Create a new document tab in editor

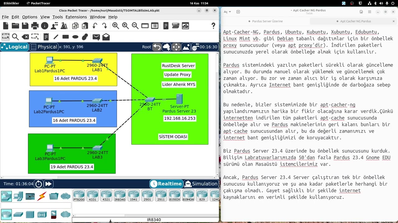[x=238, y=12]
